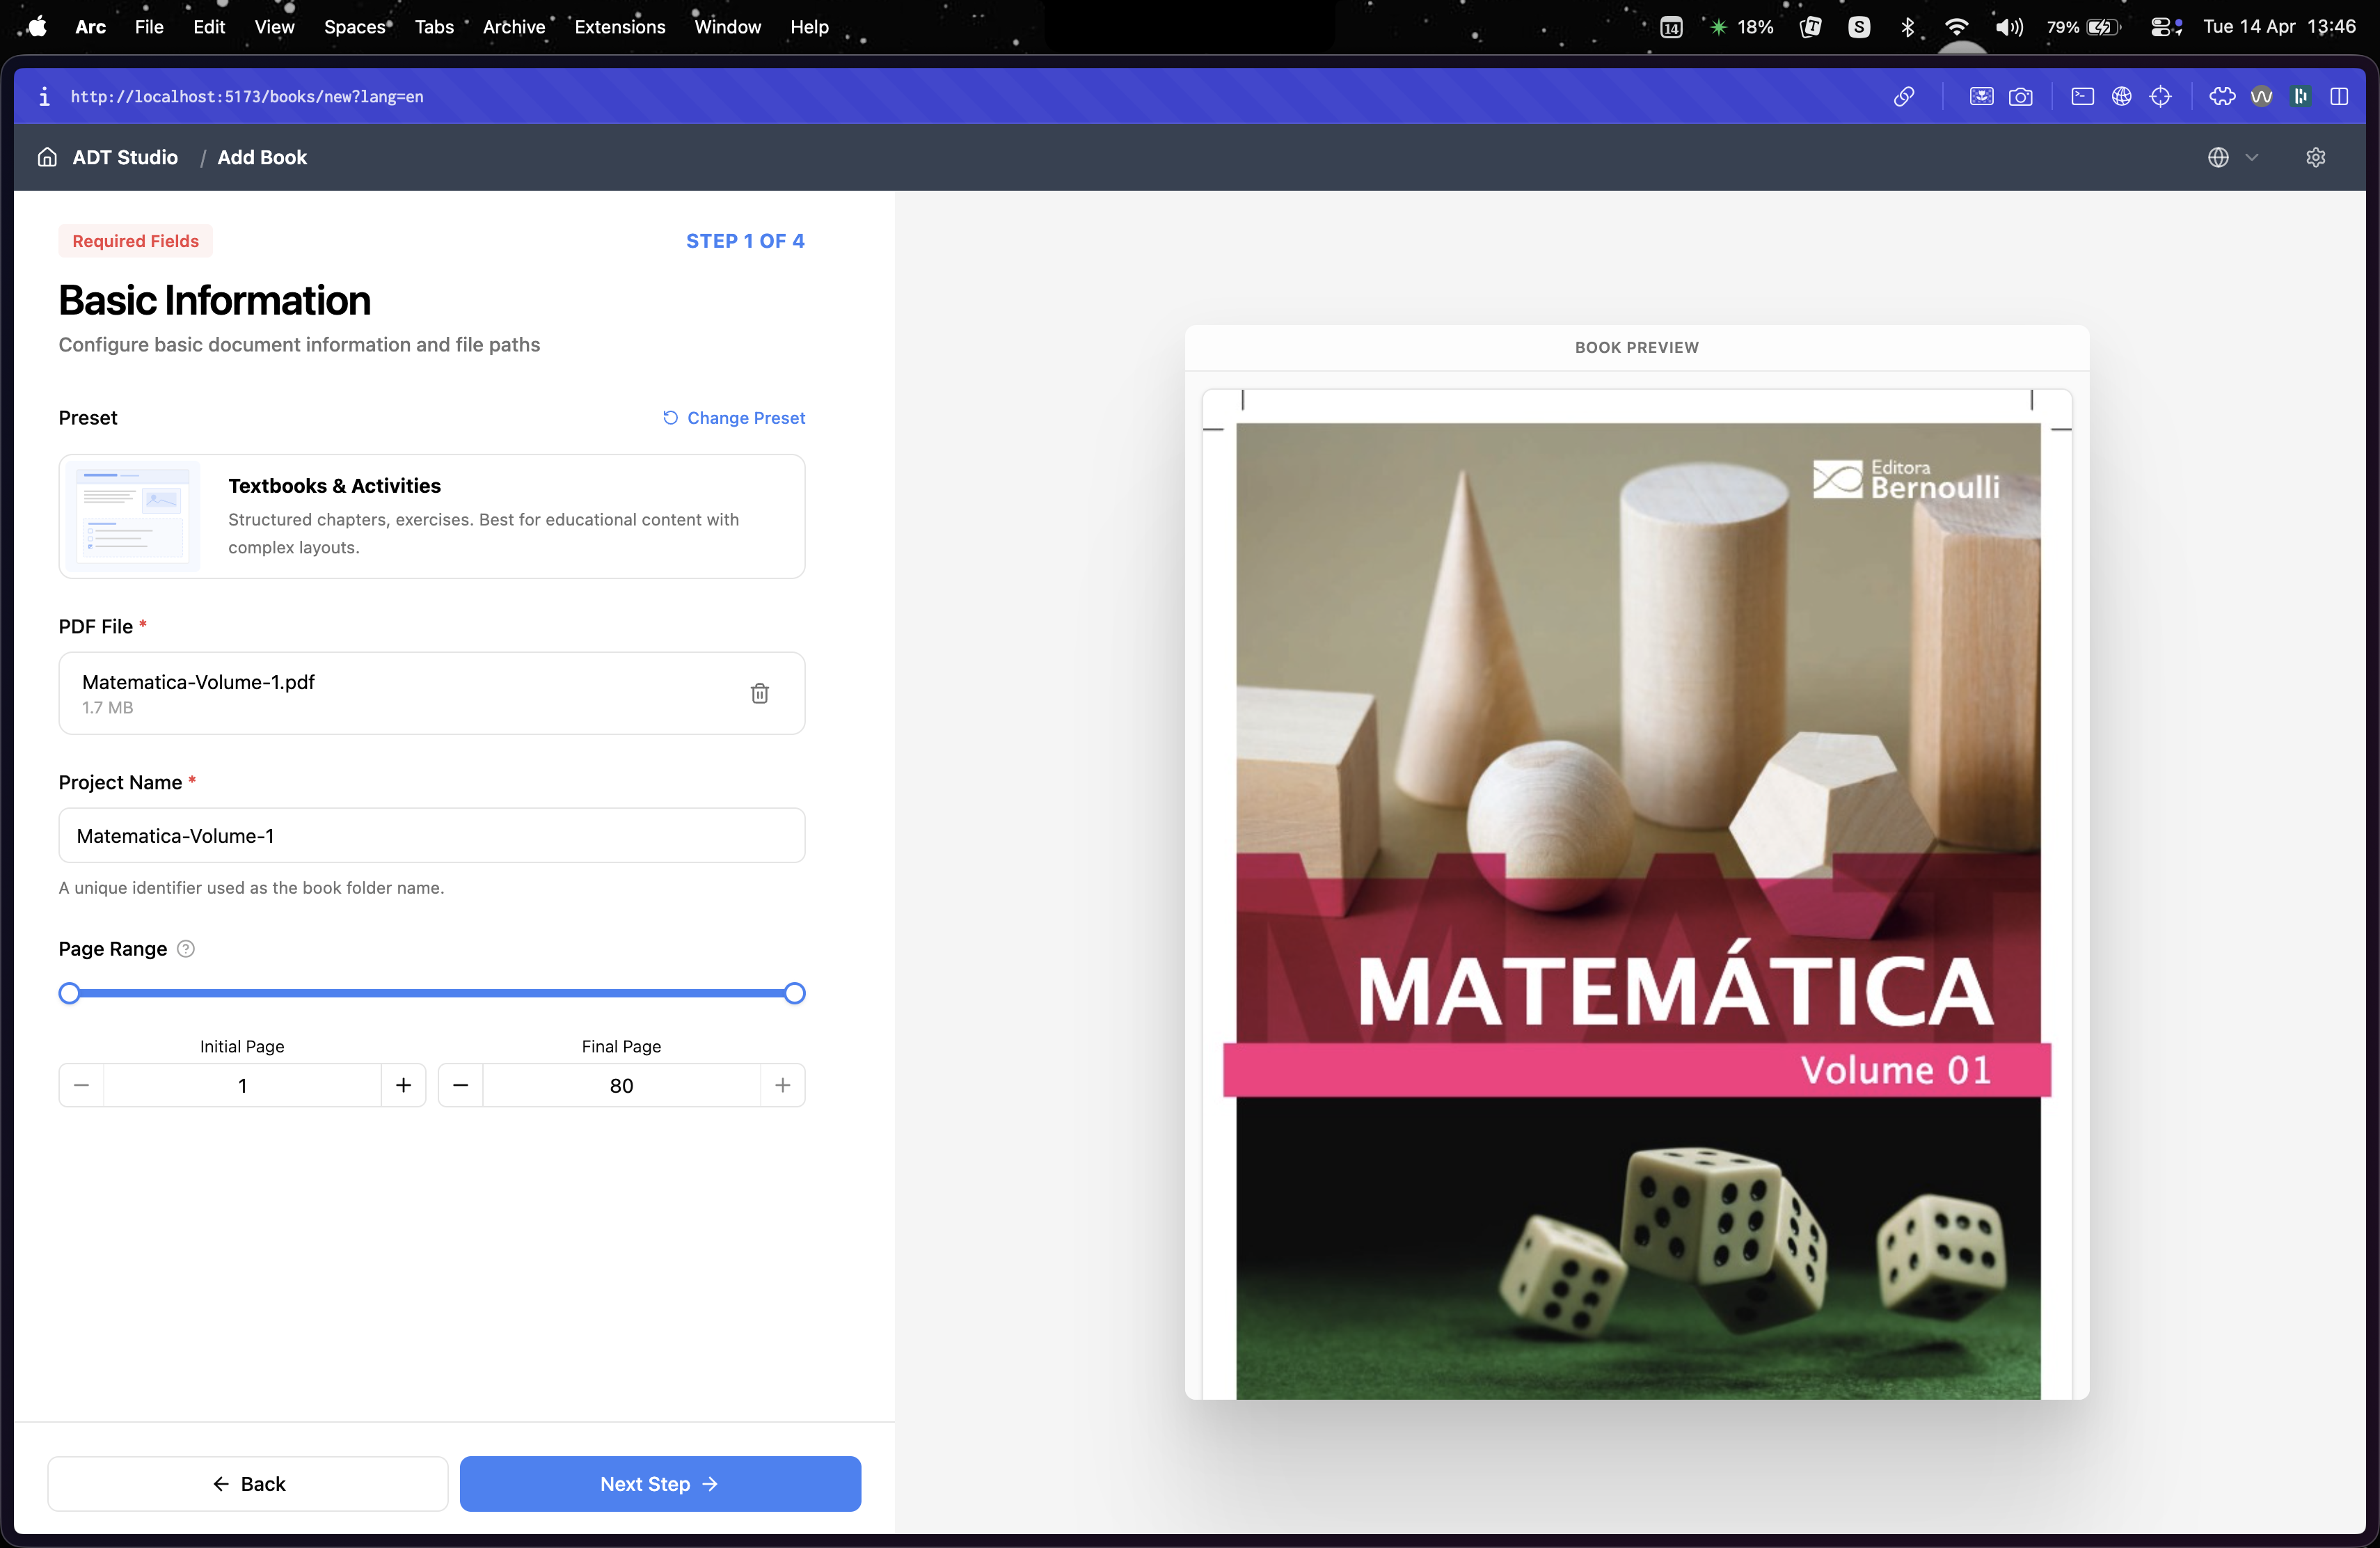Decrease the Initial Page value
The width and height of the screenshot is (2380, 1548).
tap(82, 1085)
